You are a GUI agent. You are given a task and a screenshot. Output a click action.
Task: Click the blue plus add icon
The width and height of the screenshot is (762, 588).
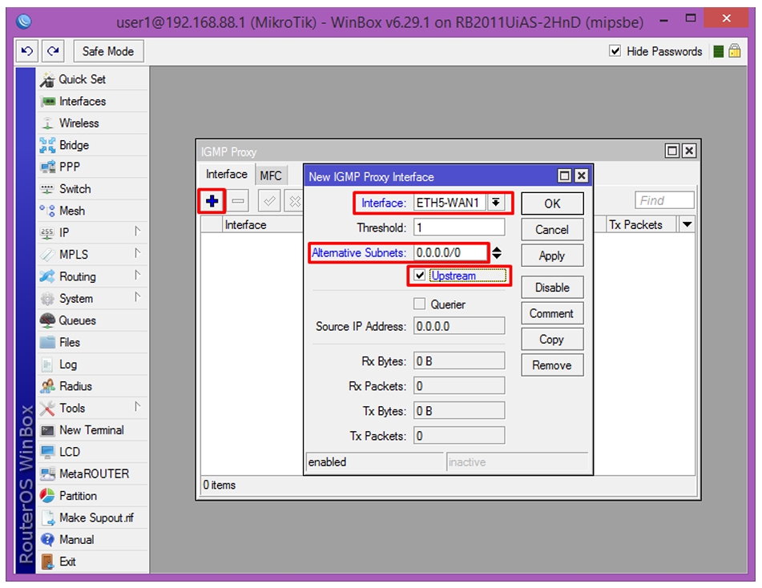pos(212,201)
